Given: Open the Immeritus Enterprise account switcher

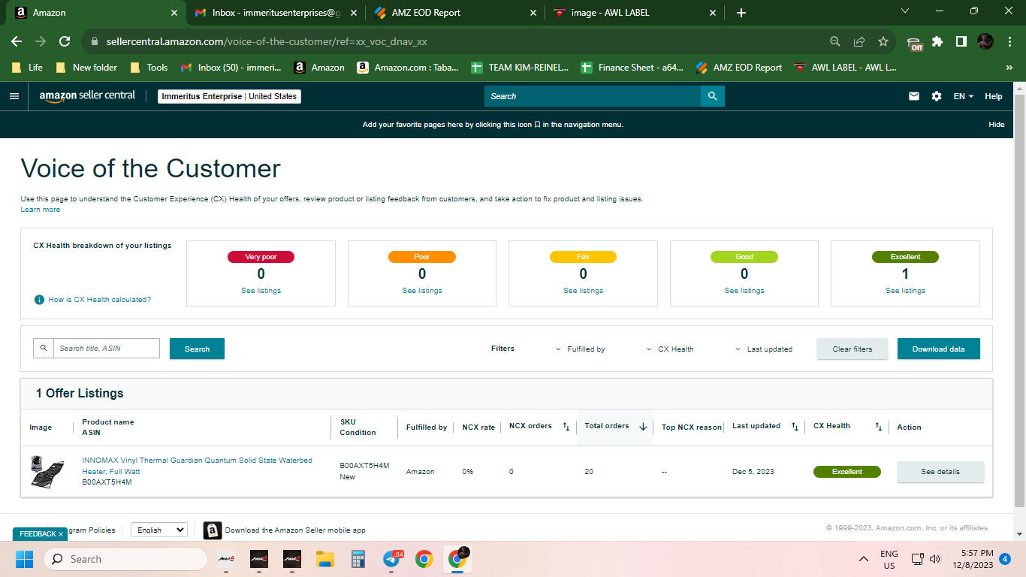Looking at the screenshot, I should coord(229,96).
